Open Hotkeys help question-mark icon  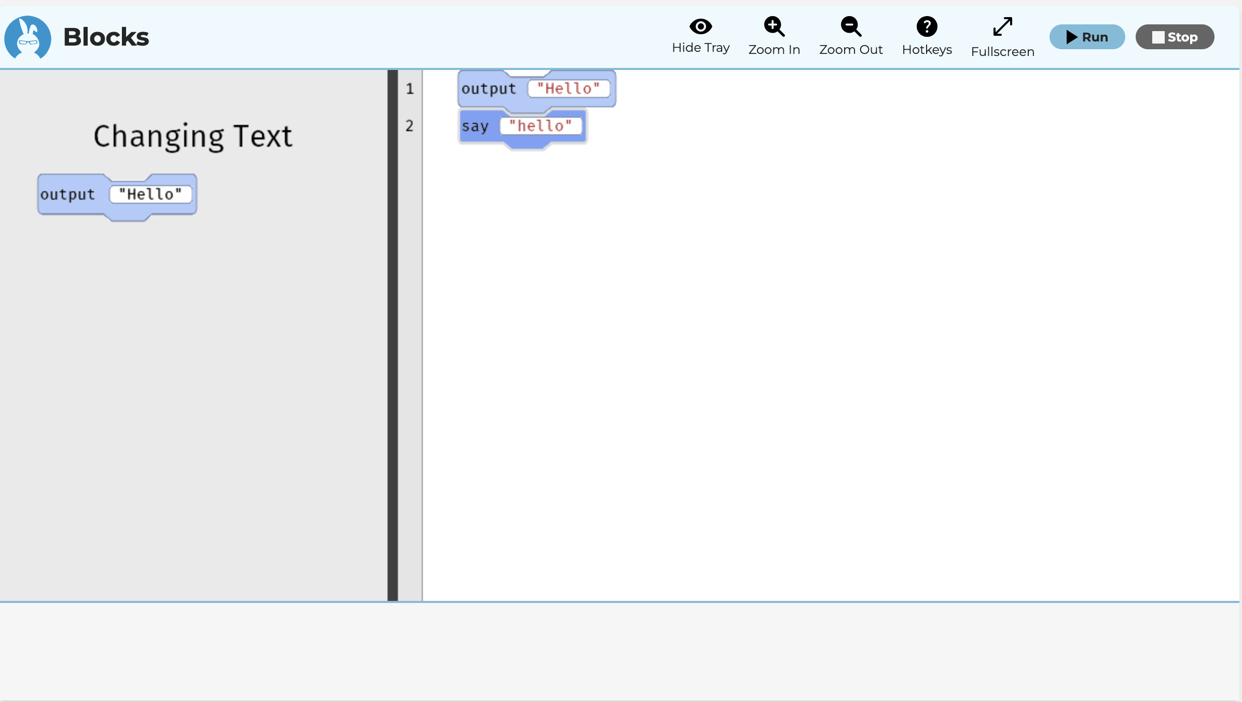927,26
